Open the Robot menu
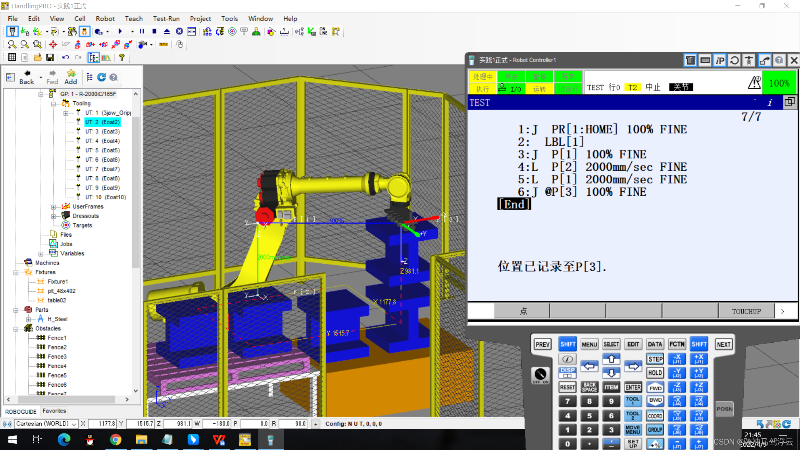Screen dimensions: 800x450 coord(105,19)
